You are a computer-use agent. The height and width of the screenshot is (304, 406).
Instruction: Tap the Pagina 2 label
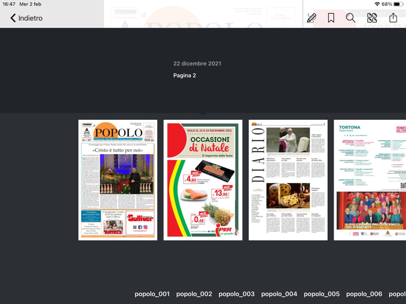(184, 75)
